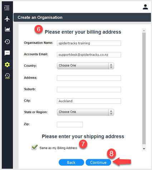Click into the Zip input field

point(70,124)
